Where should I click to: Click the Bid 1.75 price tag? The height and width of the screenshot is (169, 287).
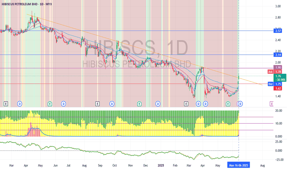coord(275,84)
